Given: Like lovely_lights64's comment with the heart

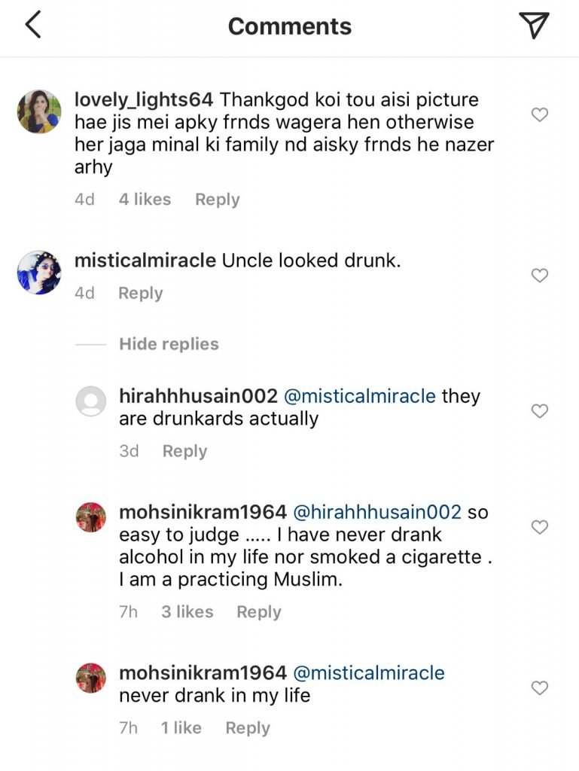Looking at the screenshot, I should [x=539, y=114].
